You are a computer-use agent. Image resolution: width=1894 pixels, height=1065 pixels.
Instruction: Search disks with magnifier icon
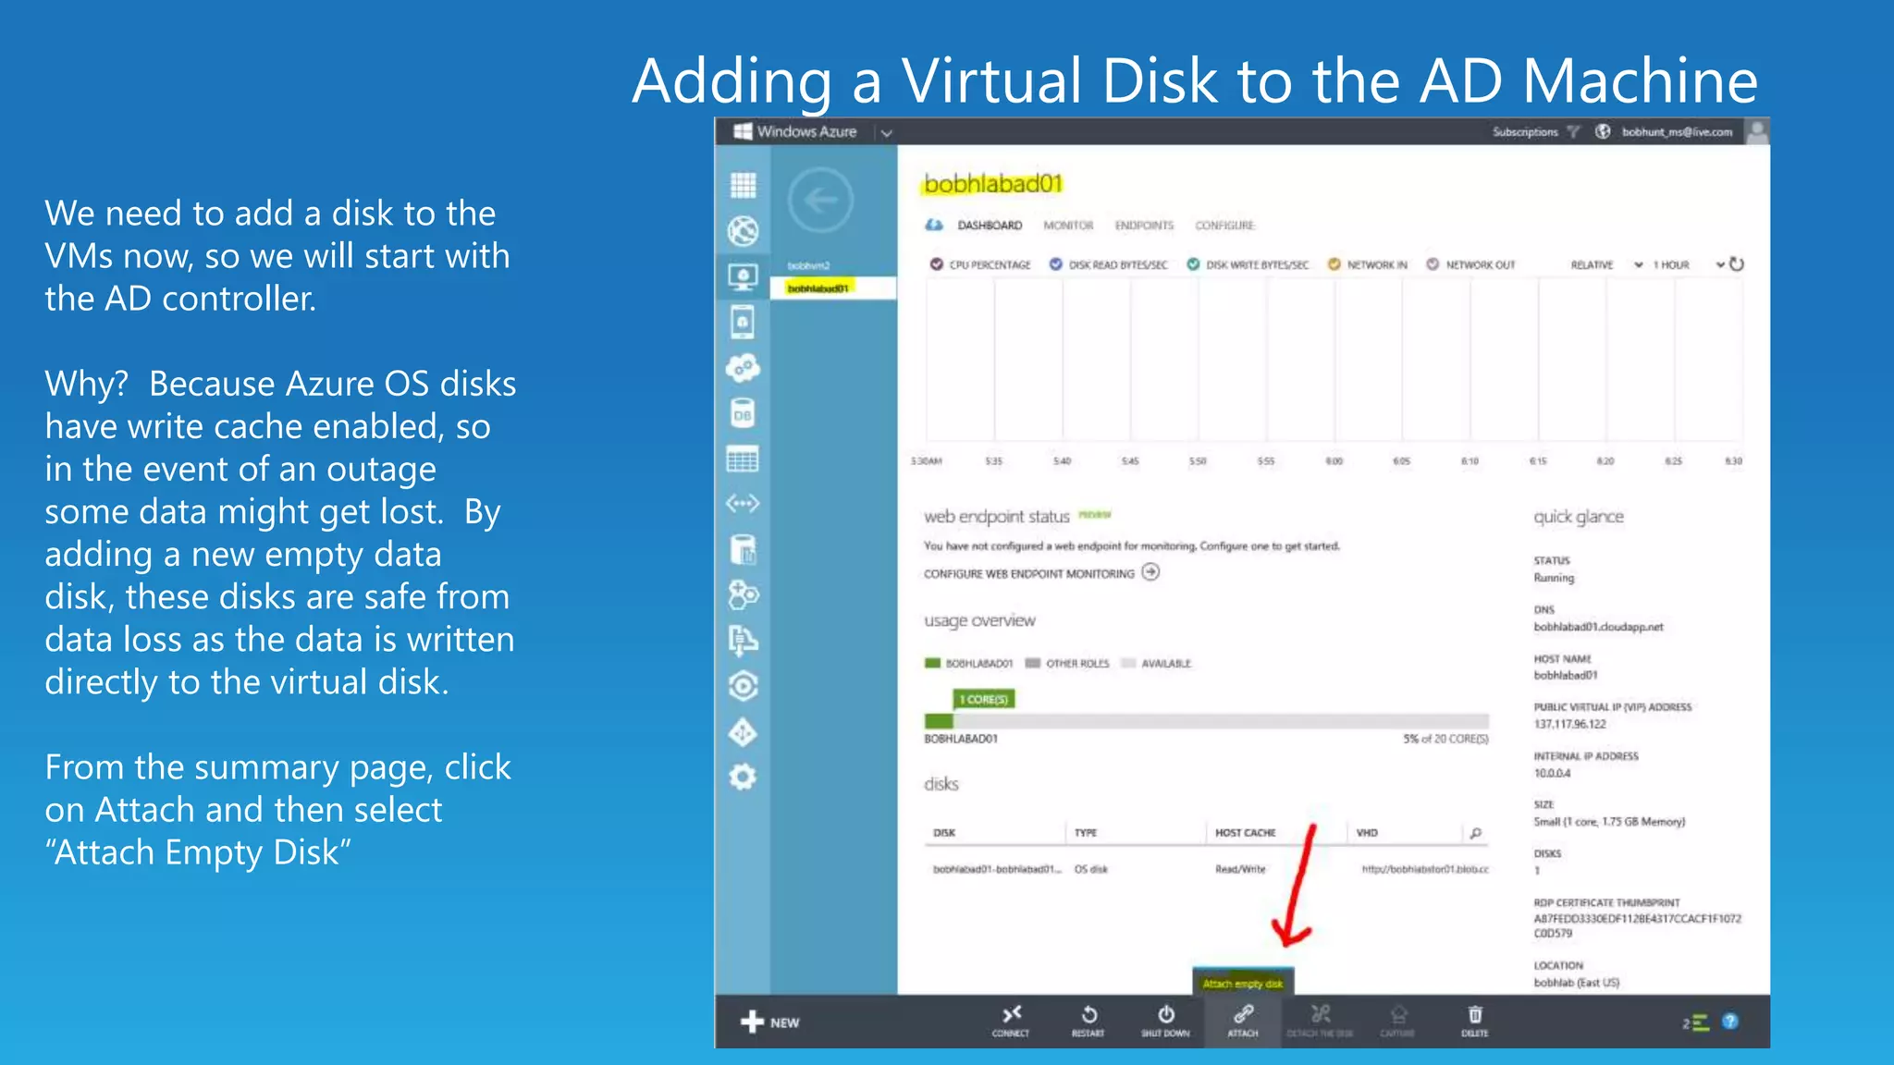[x=1476, y=833]
